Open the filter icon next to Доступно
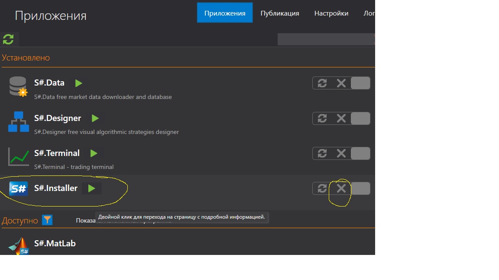The image size is (499, 280). tap(47, 220)
